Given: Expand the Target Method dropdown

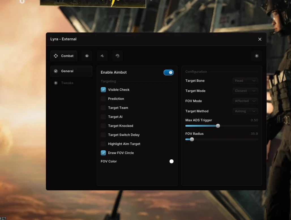Looking at the screenshot, I should tap(245, 111).
